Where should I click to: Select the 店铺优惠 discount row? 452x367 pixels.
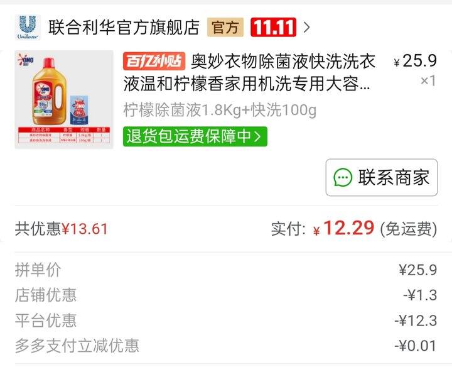point(226,295)
